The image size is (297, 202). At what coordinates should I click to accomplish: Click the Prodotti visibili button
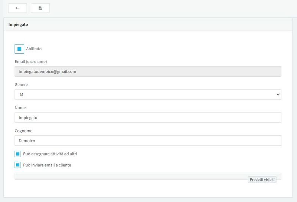pyautogui.click(x=262, y=179)
